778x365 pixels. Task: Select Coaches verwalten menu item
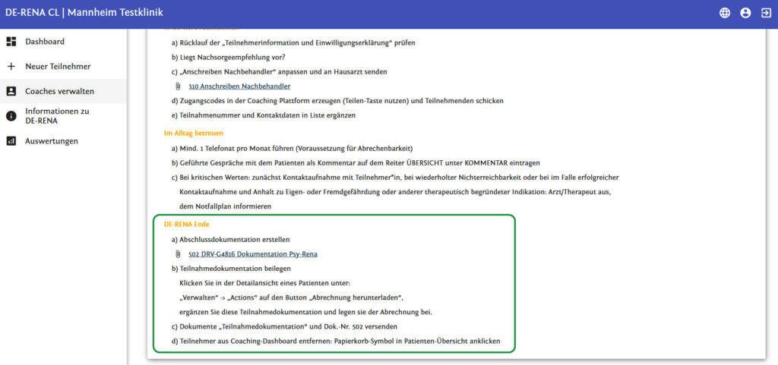[x=59, y=91]
